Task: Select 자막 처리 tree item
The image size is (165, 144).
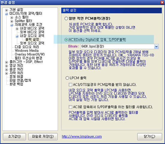Action: (x=16, y=73)
